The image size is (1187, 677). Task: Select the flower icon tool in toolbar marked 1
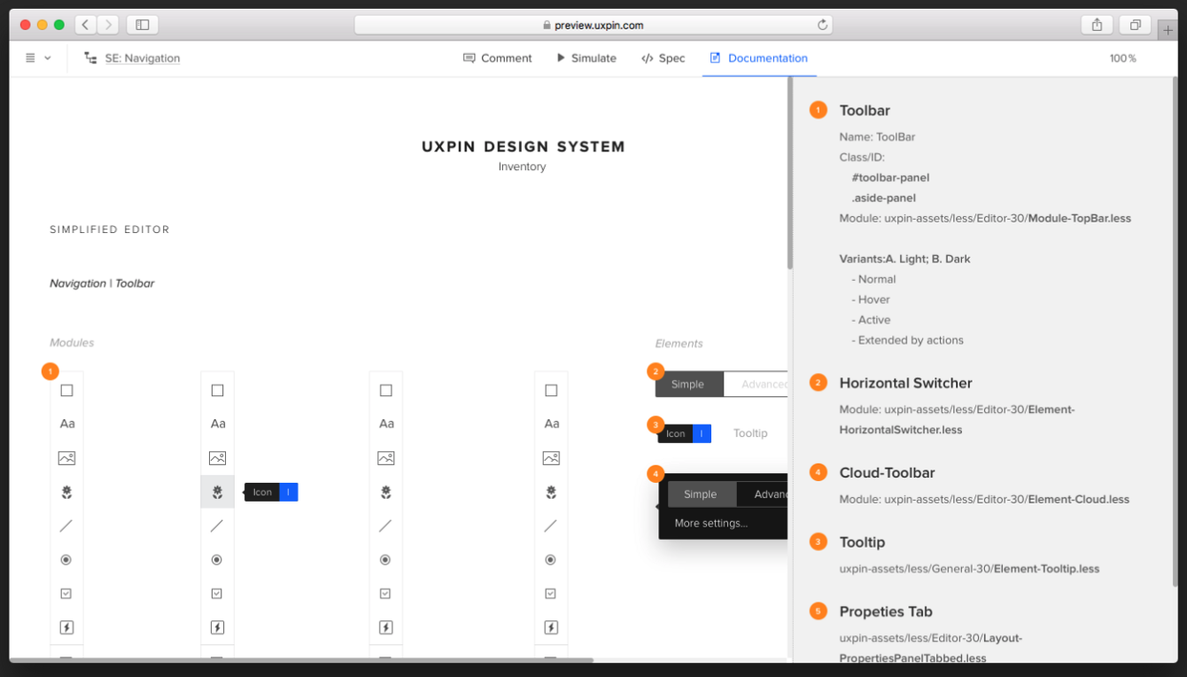point(66,492)
